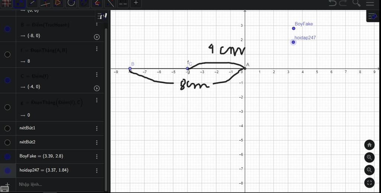Open more options for f row
Screen dimensions: 381x193
click(97, 49)
